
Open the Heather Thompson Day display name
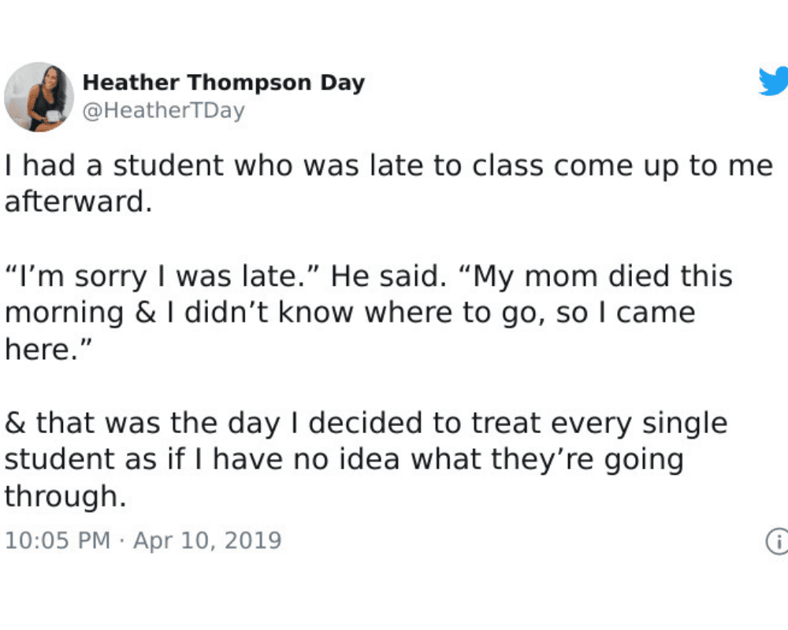click(224, 83)
